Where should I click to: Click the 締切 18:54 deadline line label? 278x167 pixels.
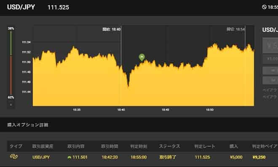coord(235,29)
